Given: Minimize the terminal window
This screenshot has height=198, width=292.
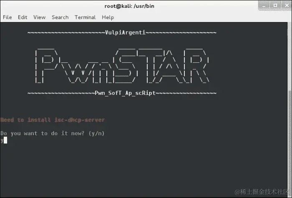Looking at the screenshot, I should 264,5.
